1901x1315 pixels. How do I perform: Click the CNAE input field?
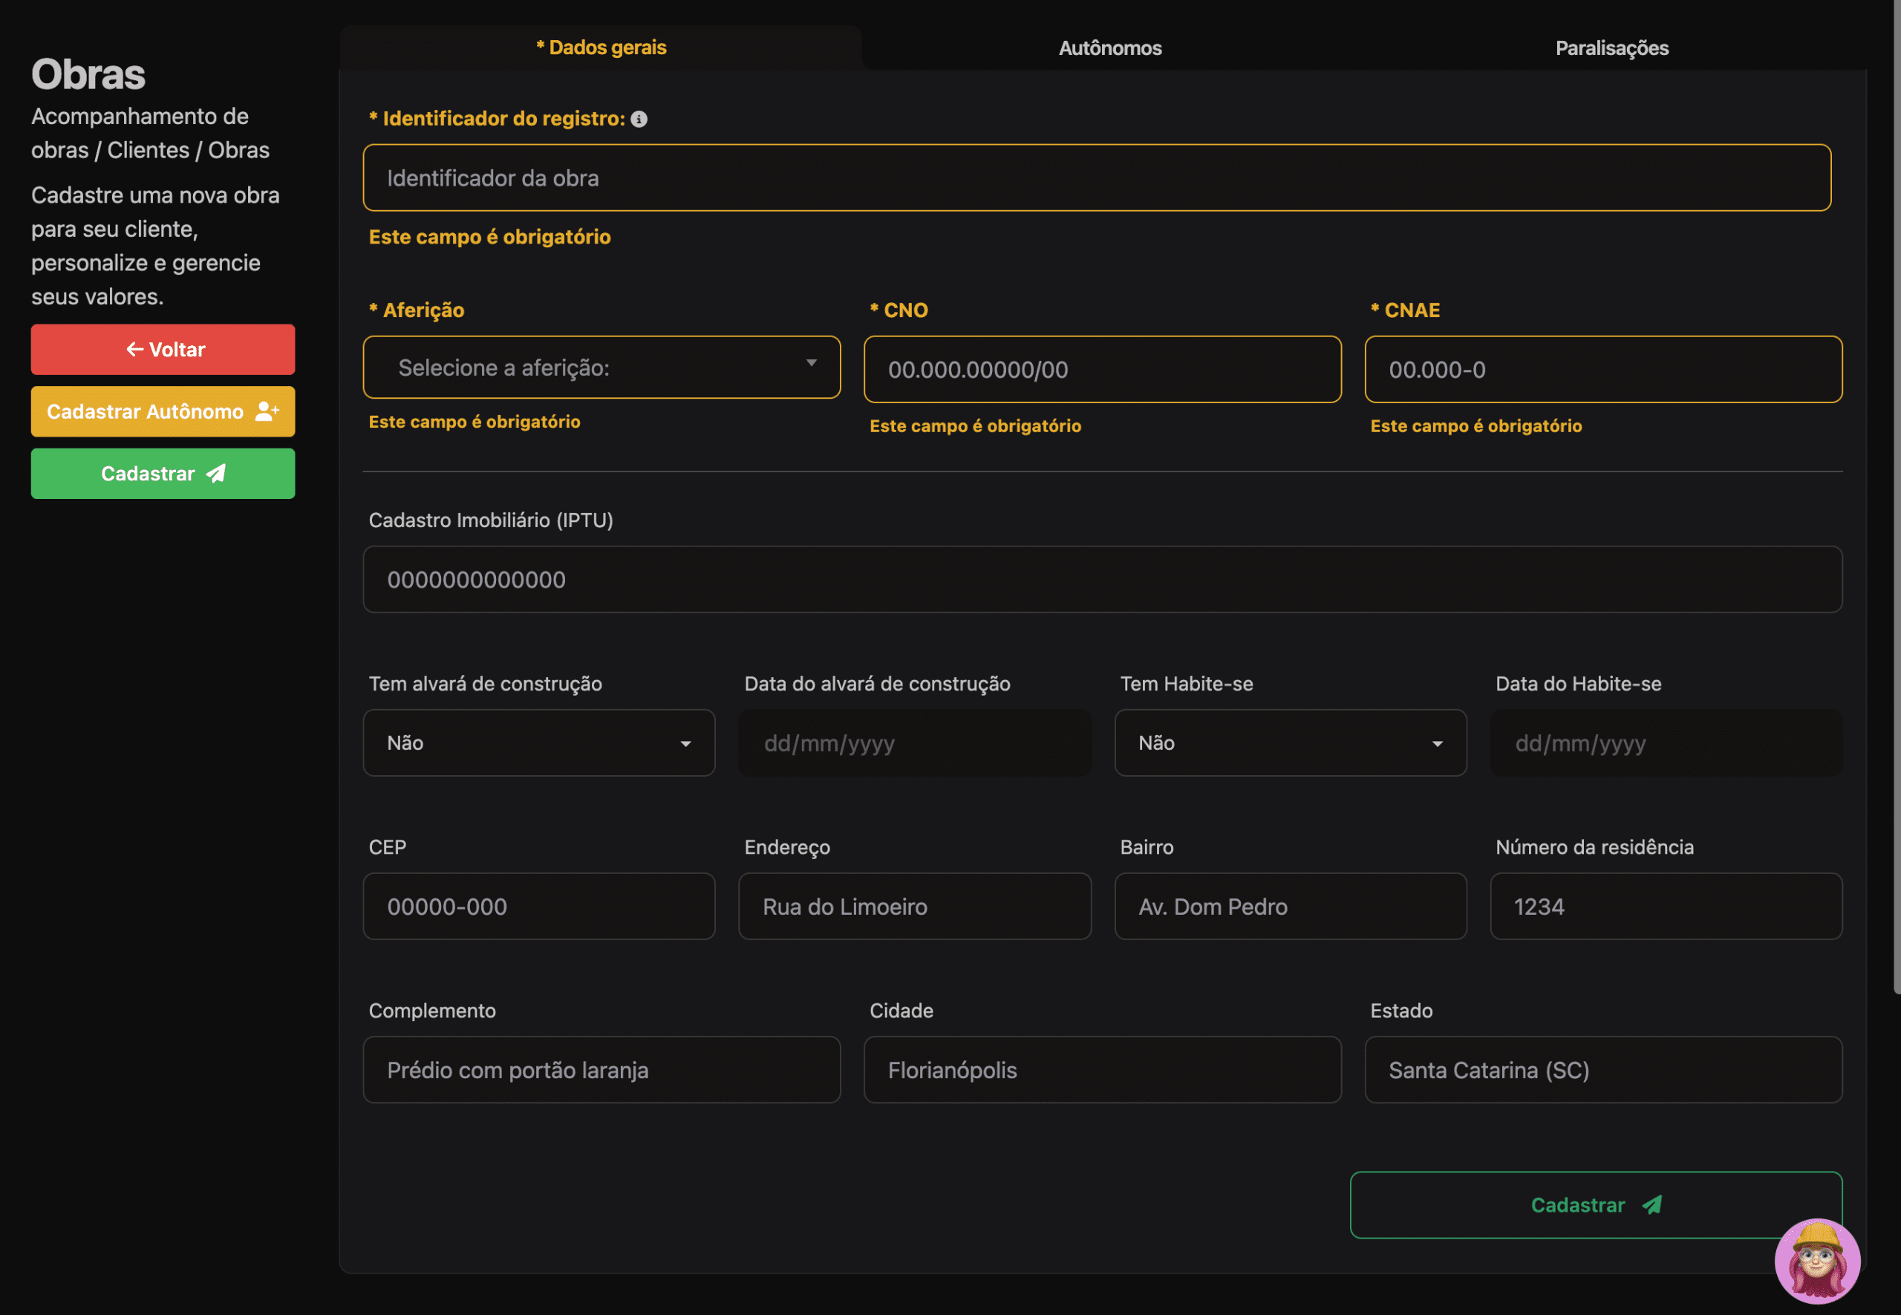tap(1602, 369)
